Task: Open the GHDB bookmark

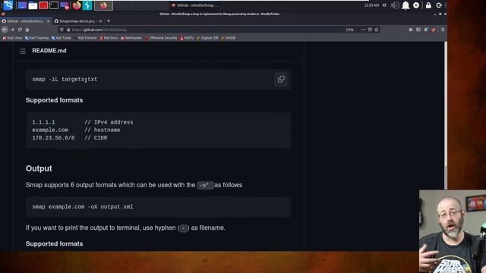Action: click(228, 38)
